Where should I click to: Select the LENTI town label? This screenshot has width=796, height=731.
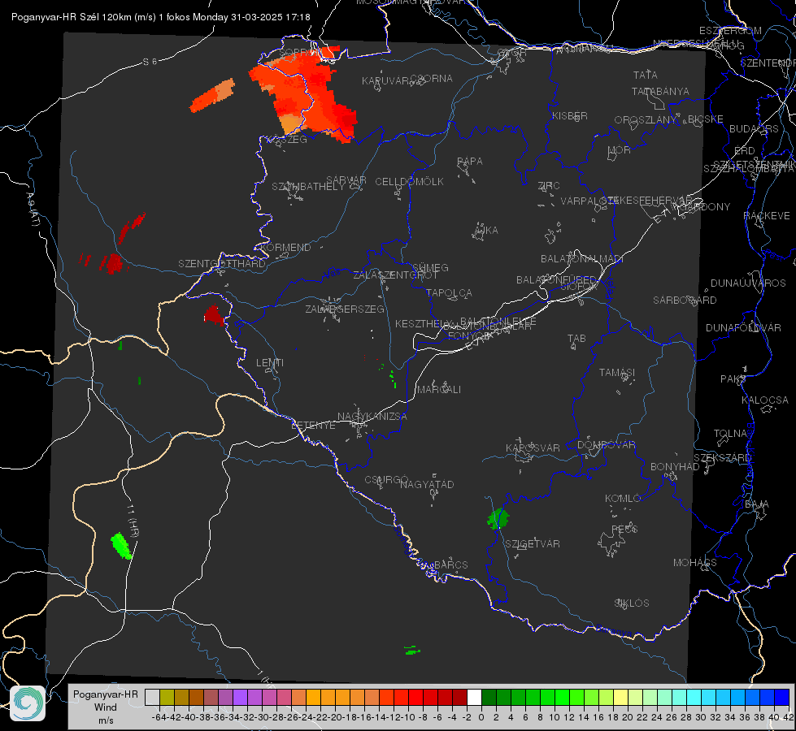pos(270,363)
